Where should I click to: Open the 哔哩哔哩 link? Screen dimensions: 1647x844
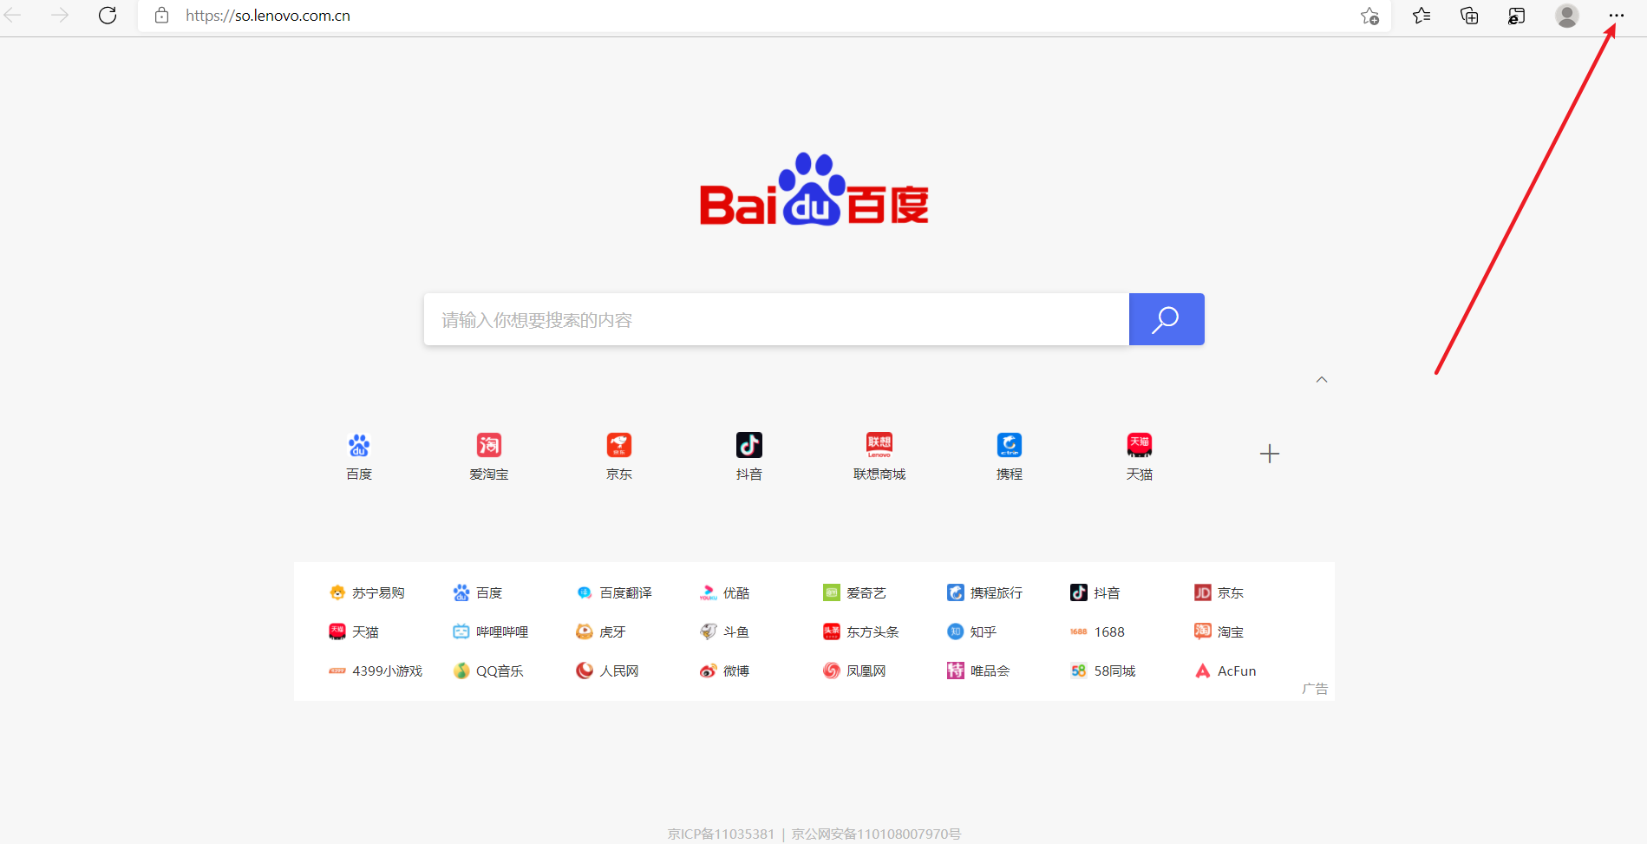click(500, 631)
